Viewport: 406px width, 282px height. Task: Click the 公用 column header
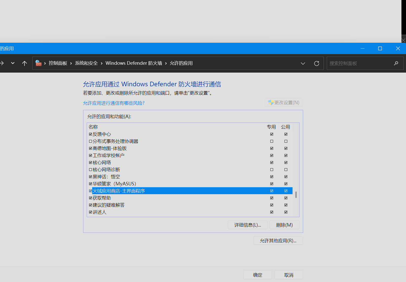pos(286,127)
